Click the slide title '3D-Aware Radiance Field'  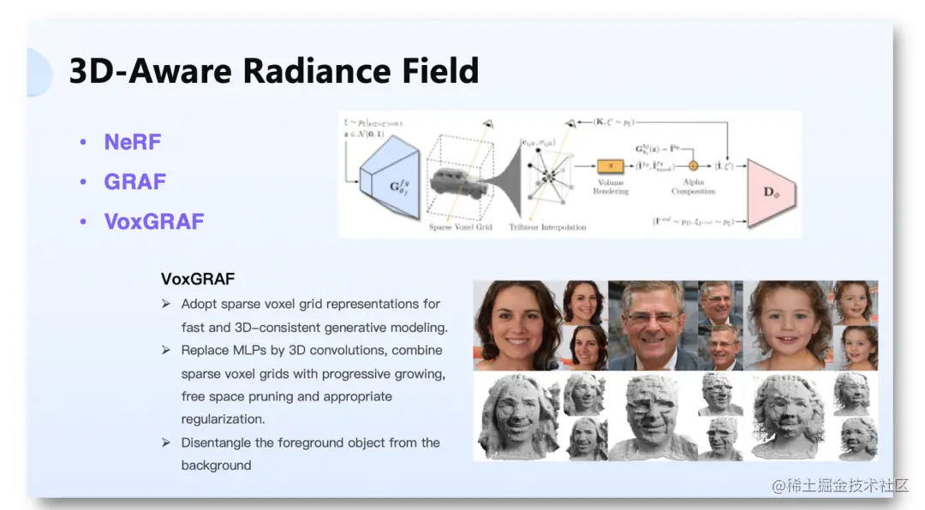pos(274,71)
